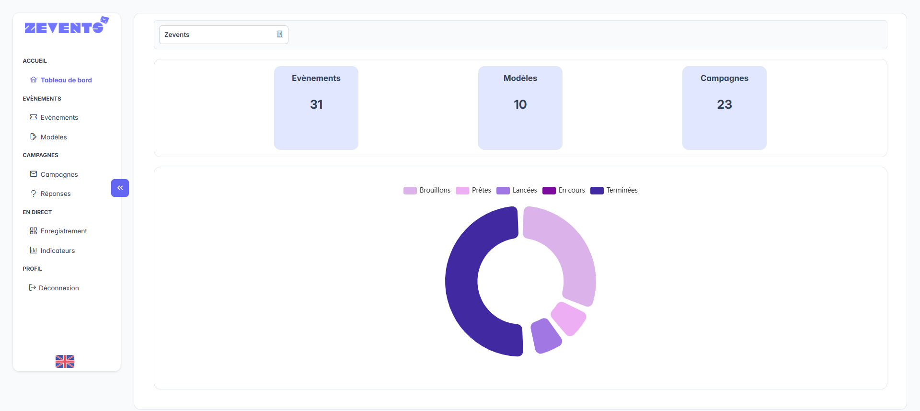The width and height of the screenshot is (920, 411).
Task: Click the Lancées color swatch in legend
Action: (x=503, y=191)
